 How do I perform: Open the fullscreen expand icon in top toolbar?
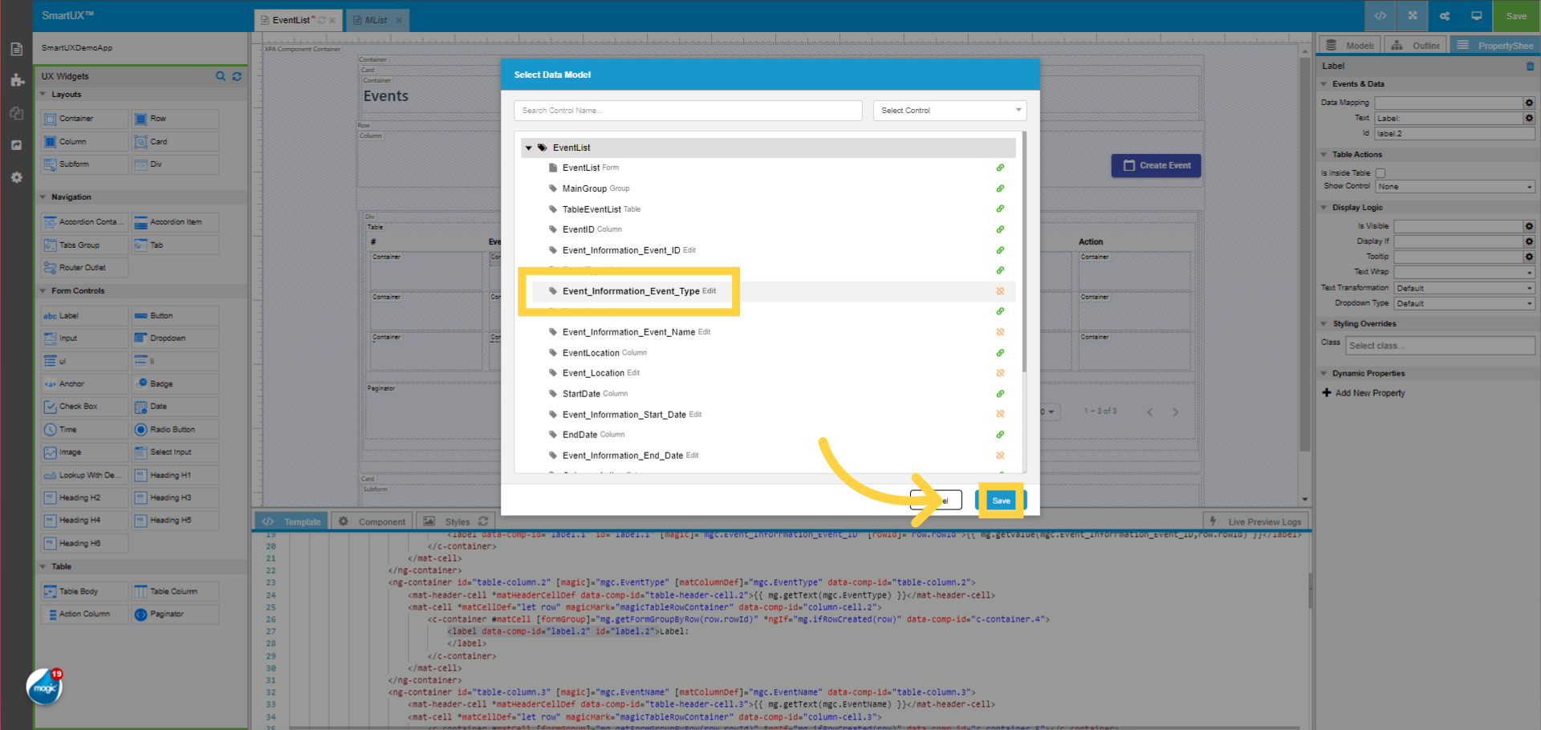coord(1412,15)
